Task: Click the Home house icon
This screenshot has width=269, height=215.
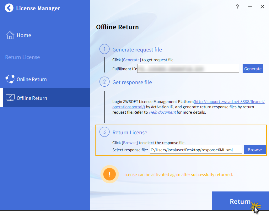Action: [x=10, y=35]
